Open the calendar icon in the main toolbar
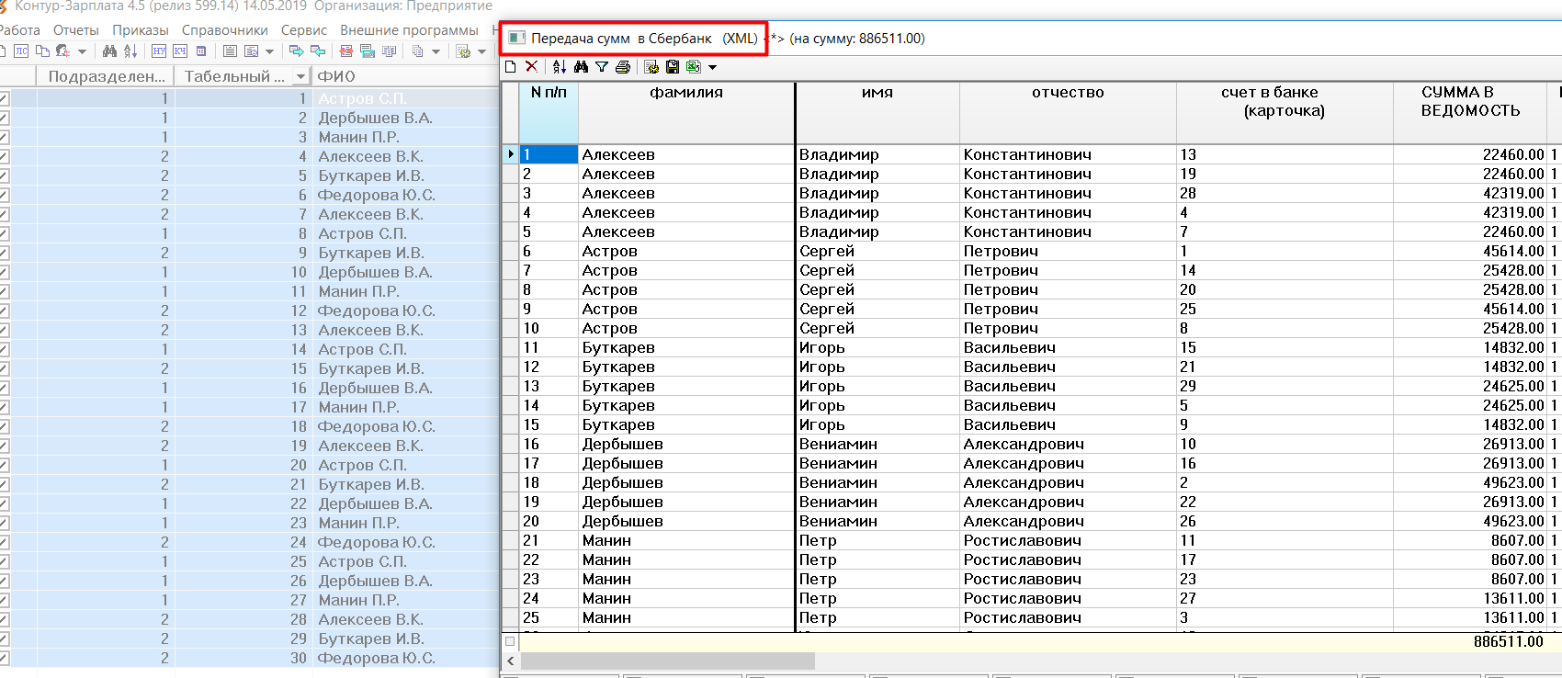This screenshot has width=1562, height=678. [201, 51]
